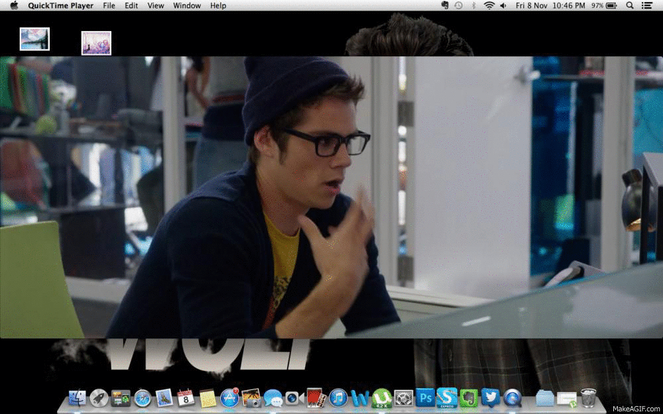Open the volume control in menu bar
This screenshot has width=663, height=414.
[503, 5]
